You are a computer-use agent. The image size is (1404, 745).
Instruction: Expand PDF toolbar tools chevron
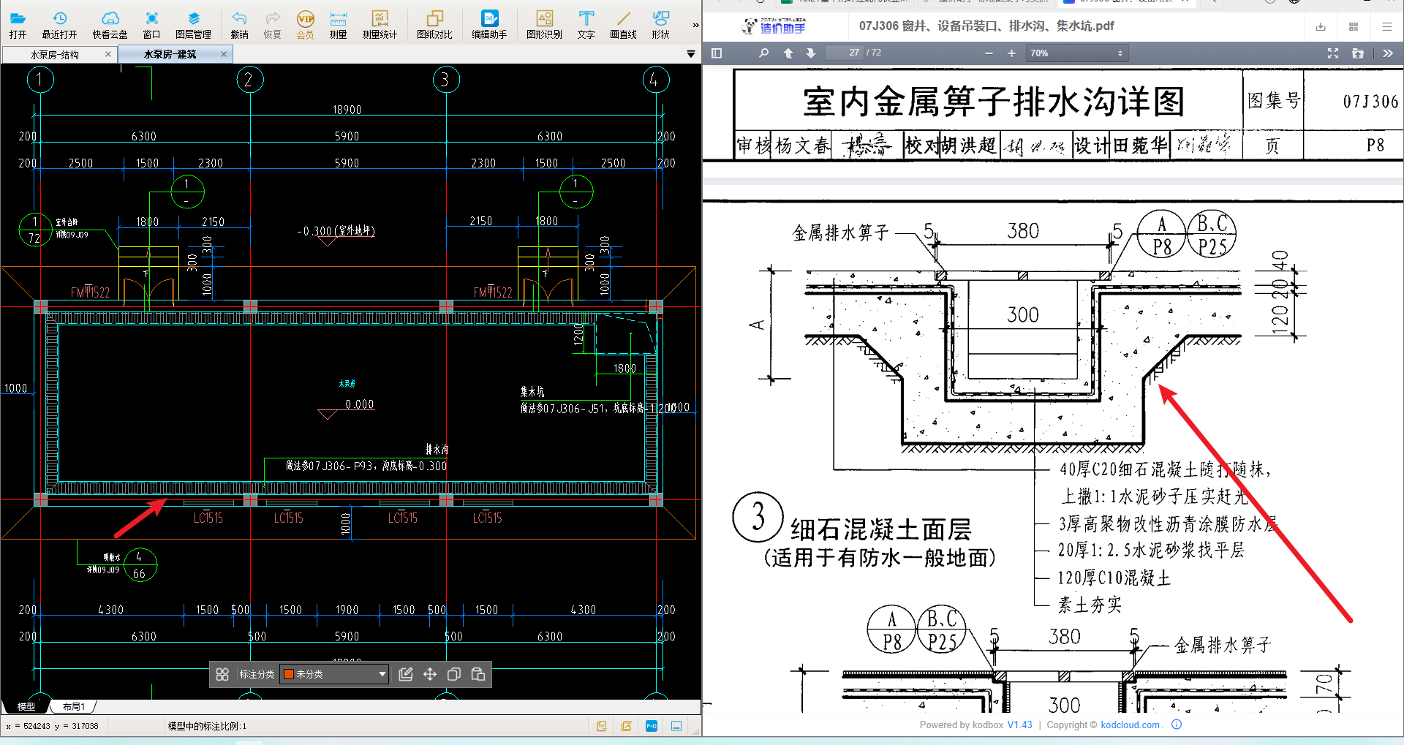pos(1388,53)
